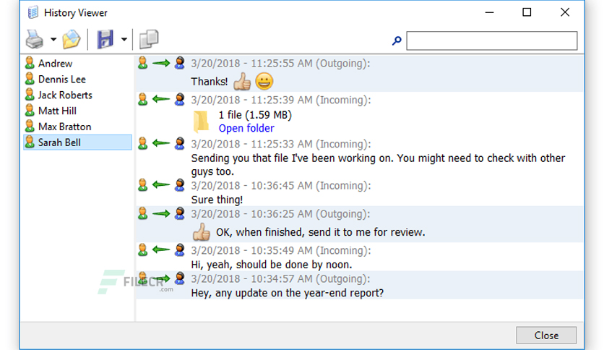Image resolution: width=604 pixels, height=350 pixels.
Task: Click the user icon beside Max Bratton
Action: click(x=30, y=126)
